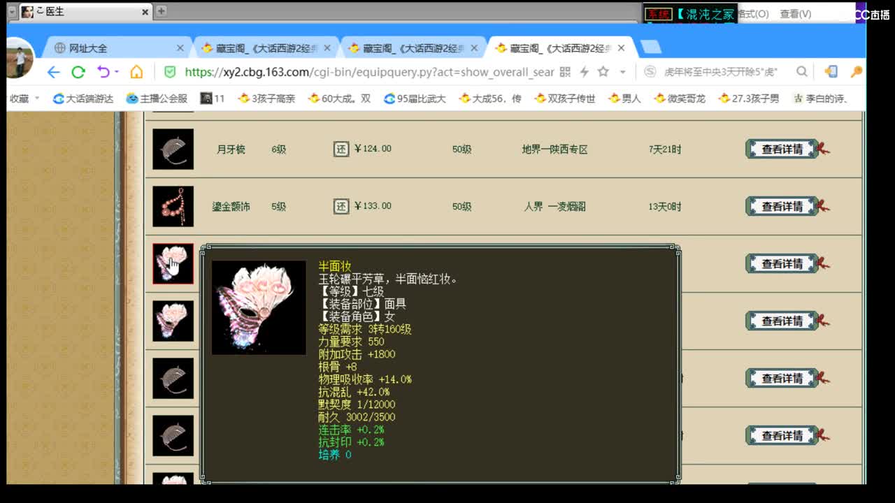Screen dimensions: 895x503
Task: Click the server text 人界 一凌烟阁
Action: coord(554,207)
